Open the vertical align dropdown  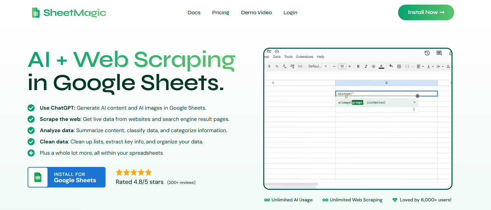coord(430,66)
